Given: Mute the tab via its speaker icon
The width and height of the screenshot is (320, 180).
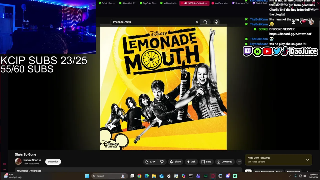Looking at the screenshot, I should click(185, 3).
